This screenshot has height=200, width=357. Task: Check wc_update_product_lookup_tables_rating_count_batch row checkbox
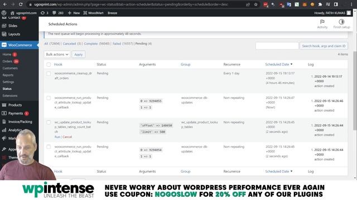click(x=49, y=122)
